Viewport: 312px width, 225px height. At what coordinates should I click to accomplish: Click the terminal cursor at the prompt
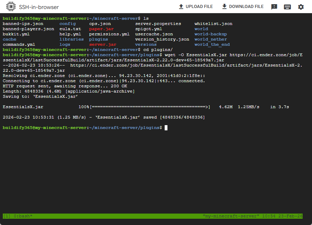pyautogui.click(x=166, y=128)
